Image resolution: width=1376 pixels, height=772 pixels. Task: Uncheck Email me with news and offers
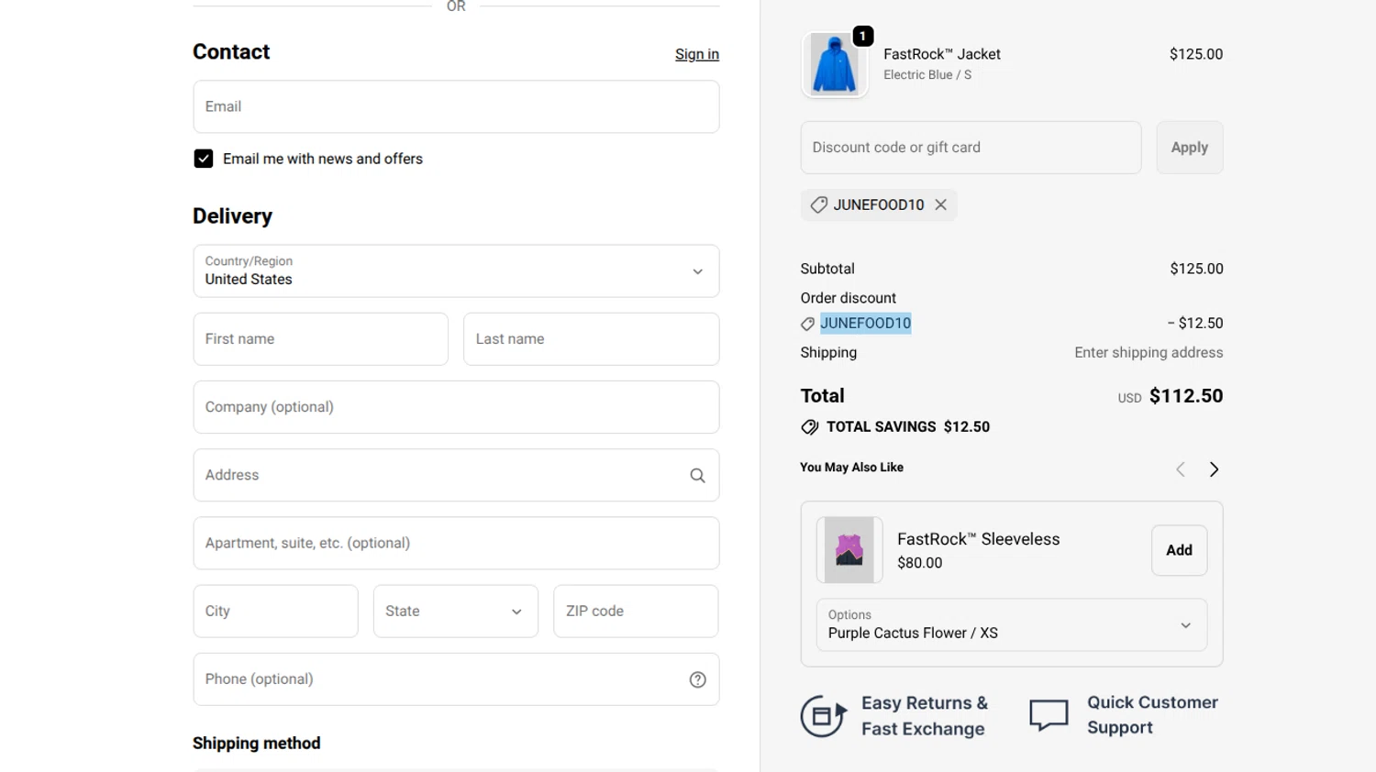point(204,159)
